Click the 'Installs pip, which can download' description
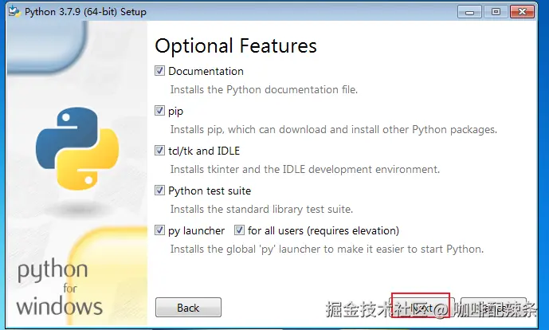The image size is (549, 330). (333, 129)
